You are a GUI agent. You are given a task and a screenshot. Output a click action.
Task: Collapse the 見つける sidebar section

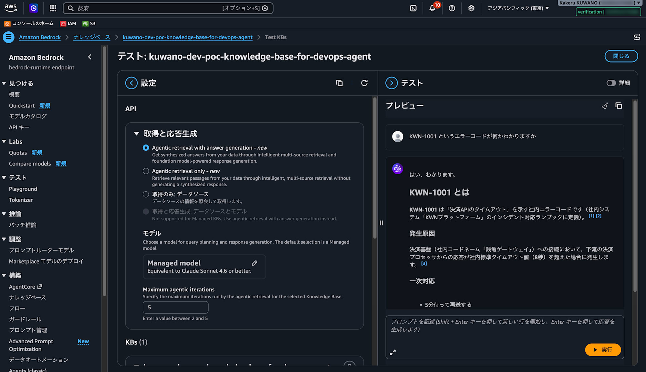click(x=4, y=83)
